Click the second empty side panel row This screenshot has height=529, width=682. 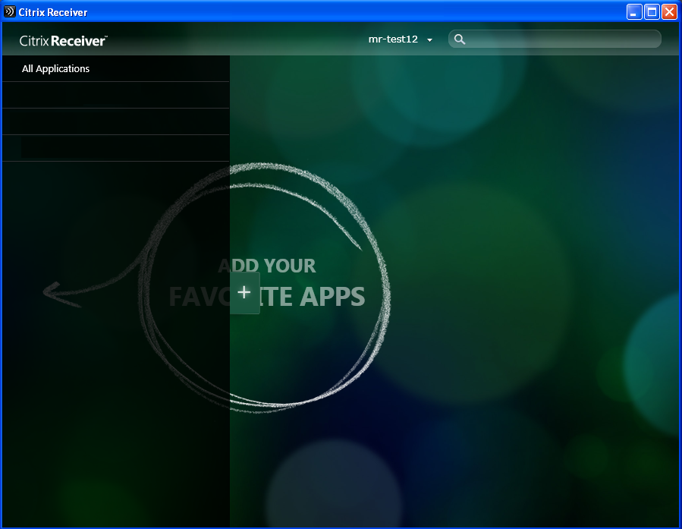pyautogui.click(x=115, y=121)
